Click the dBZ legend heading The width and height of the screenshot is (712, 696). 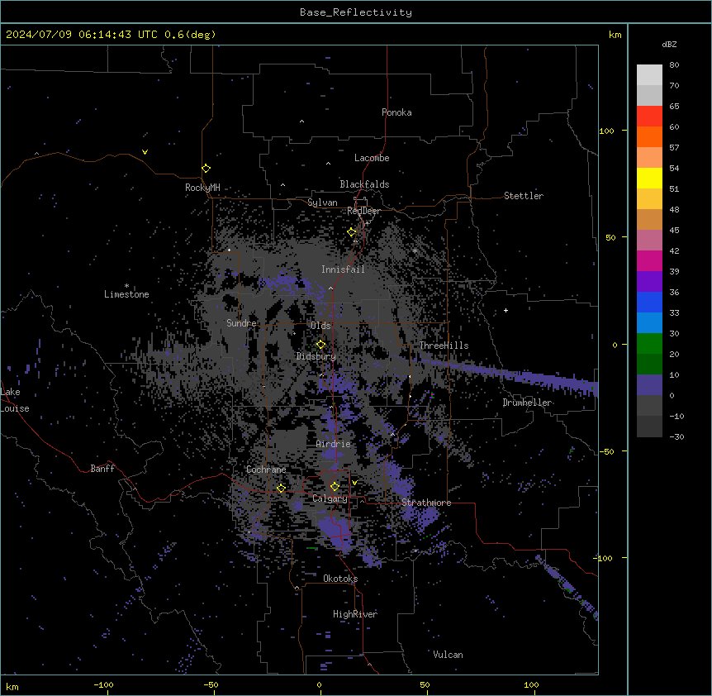pyautogui.click(x=669, y=44)
